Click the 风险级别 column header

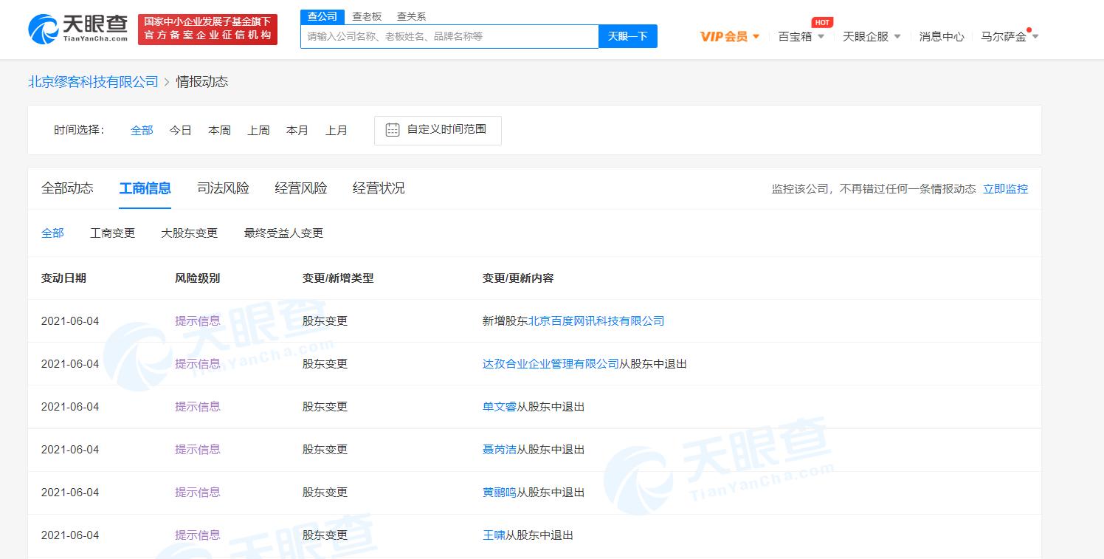pyautogui.click(x=197, y=278)
